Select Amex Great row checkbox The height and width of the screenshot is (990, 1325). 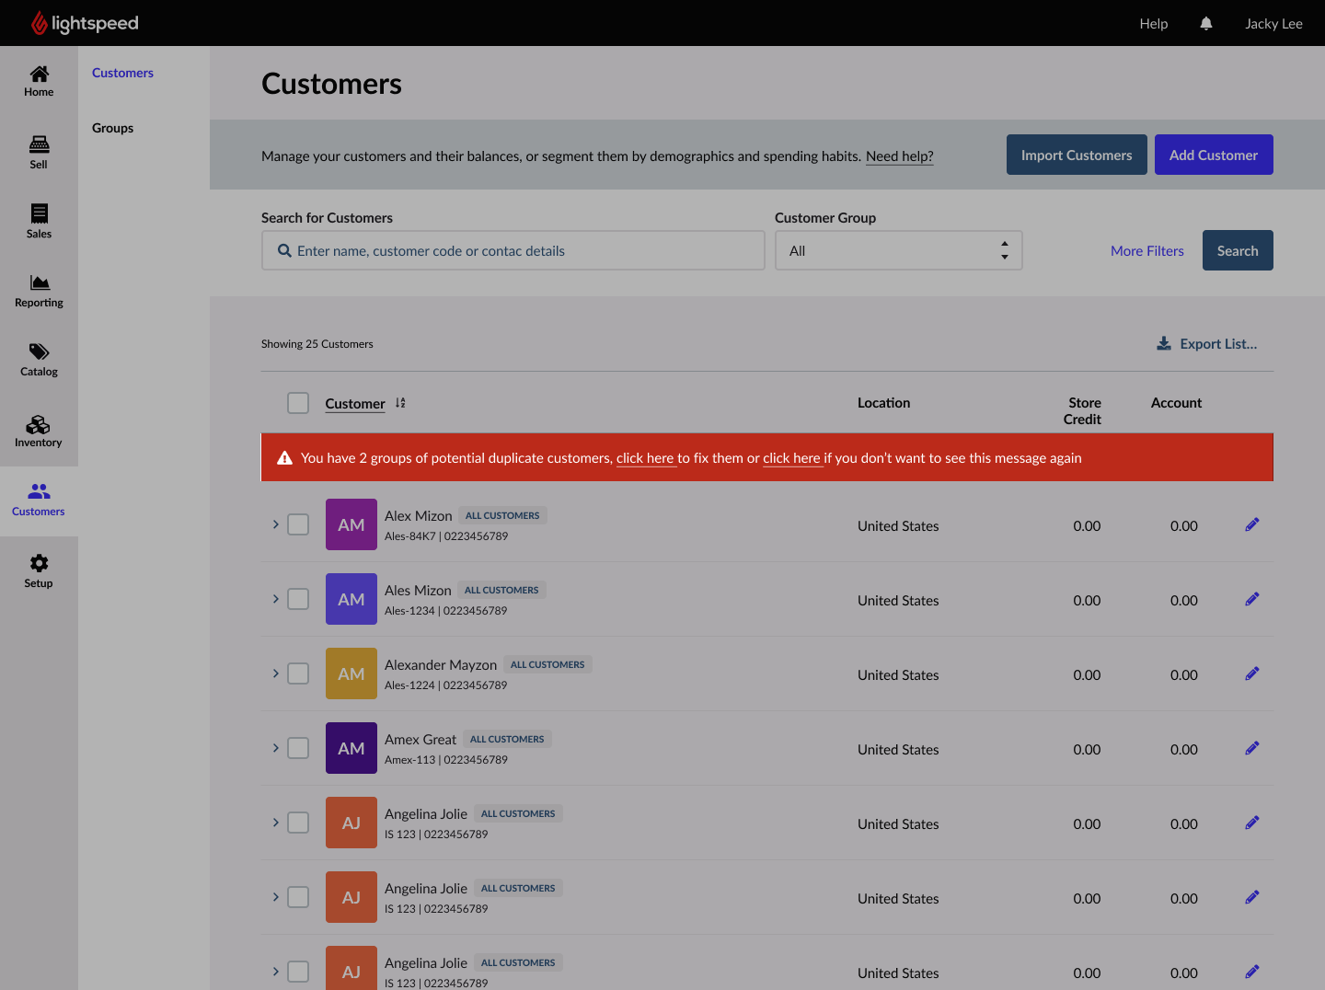(298, 748)
